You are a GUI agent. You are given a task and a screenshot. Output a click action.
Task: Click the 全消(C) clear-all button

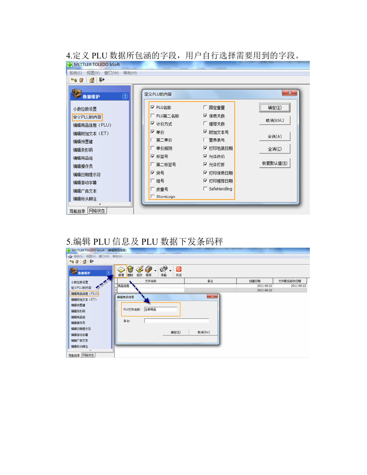(275, 149)
